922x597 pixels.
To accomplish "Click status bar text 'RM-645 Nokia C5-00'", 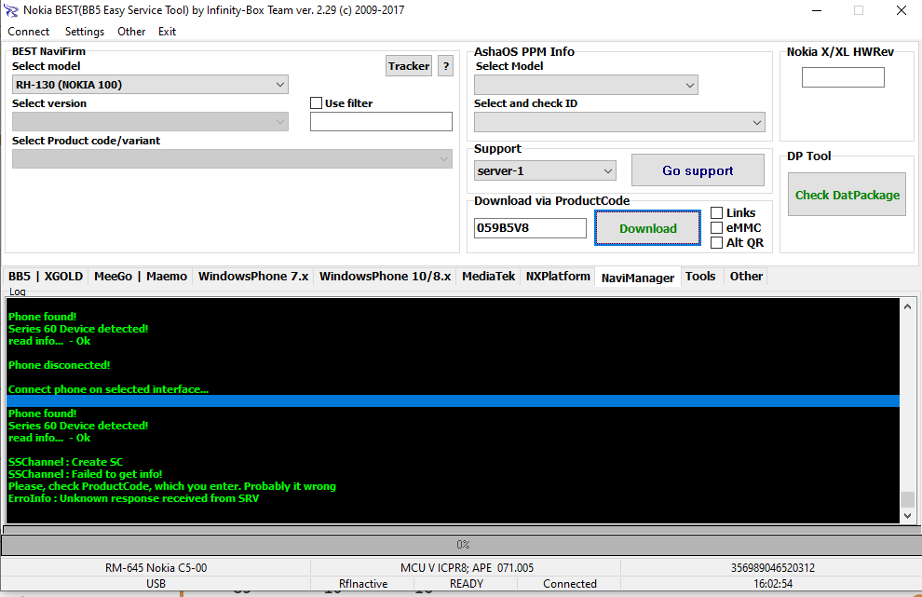I will pyautogui.click(x=156, y=567).
